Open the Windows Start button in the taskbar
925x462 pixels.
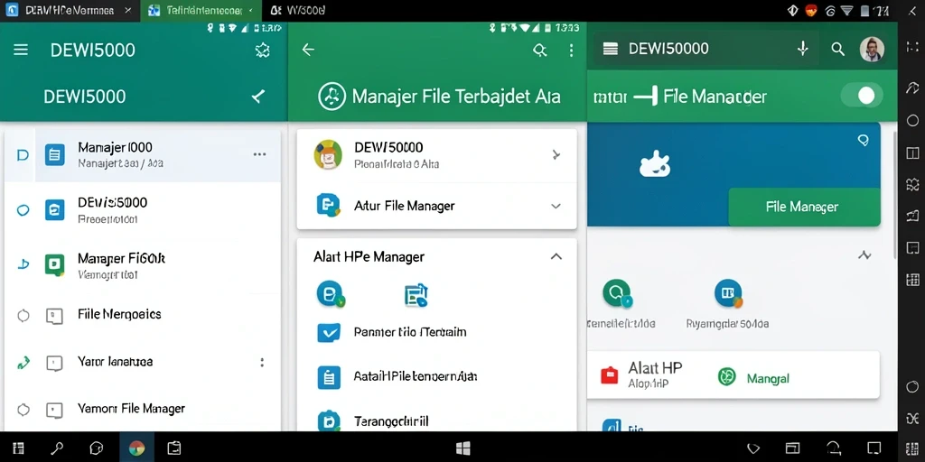click(x=463, y=448)
